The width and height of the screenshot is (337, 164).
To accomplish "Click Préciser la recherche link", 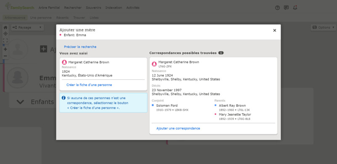I will point(80,47).
